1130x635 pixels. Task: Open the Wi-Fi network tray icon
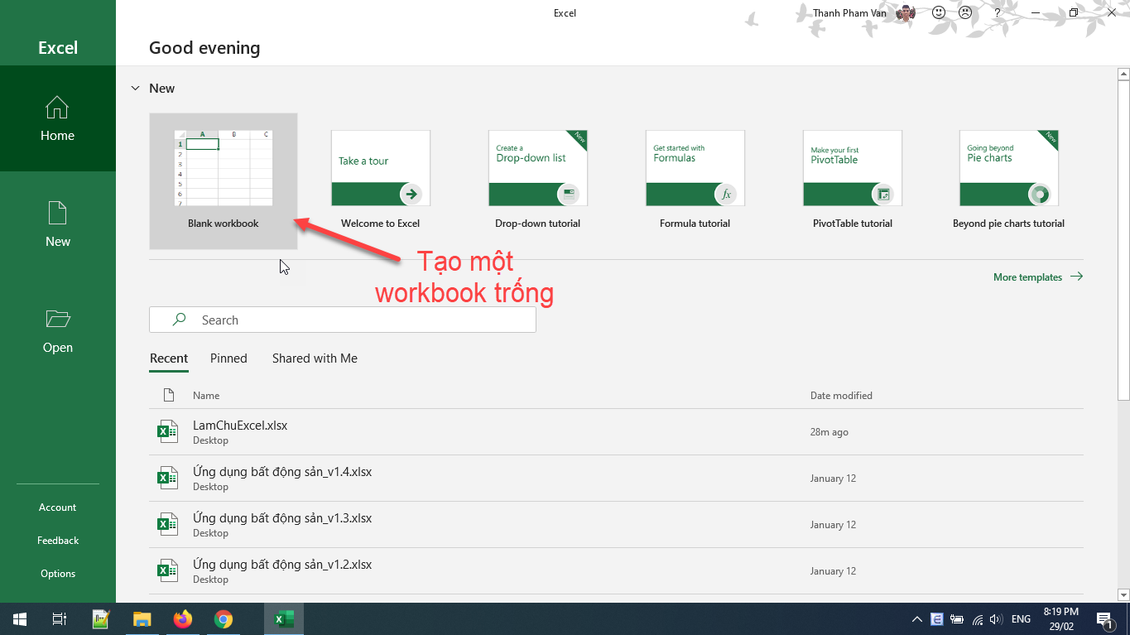tap(978, 619)
